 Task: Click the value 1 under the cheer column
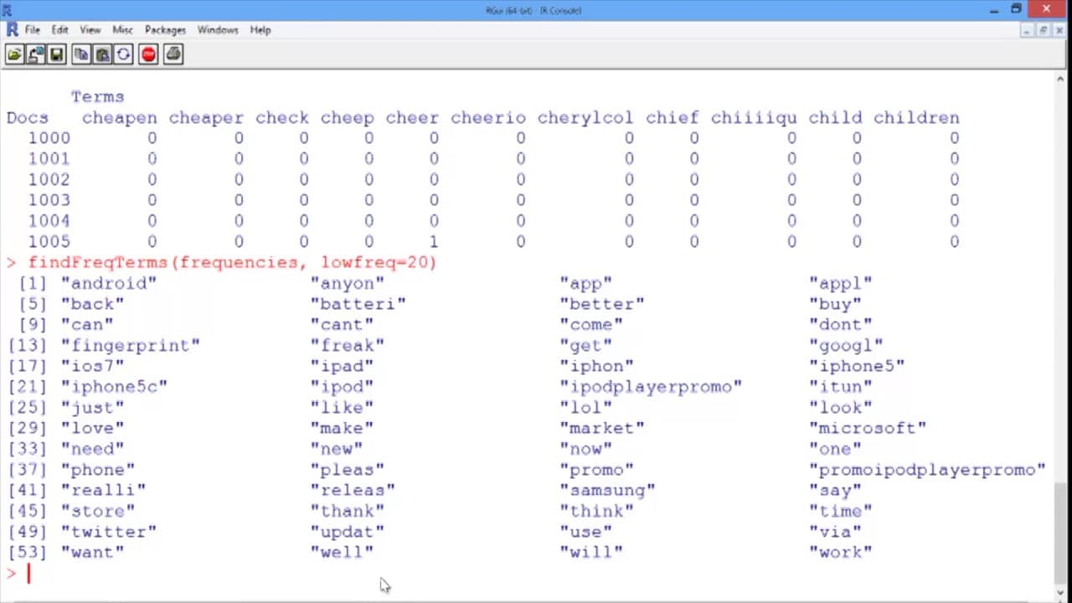pyautogui.click(x=434, y=242)
